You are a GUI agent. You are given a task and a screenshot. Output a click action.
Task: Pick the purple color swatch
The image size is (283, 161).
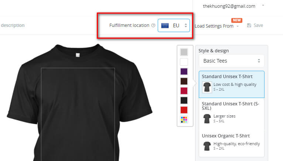point(184,71)
